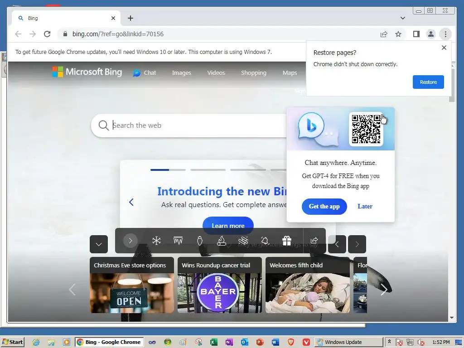Go to next wallpaper image arrow

click(357, 244)
